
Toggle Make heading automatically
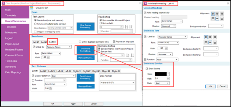pyautogui.click(x=145, y=13)
